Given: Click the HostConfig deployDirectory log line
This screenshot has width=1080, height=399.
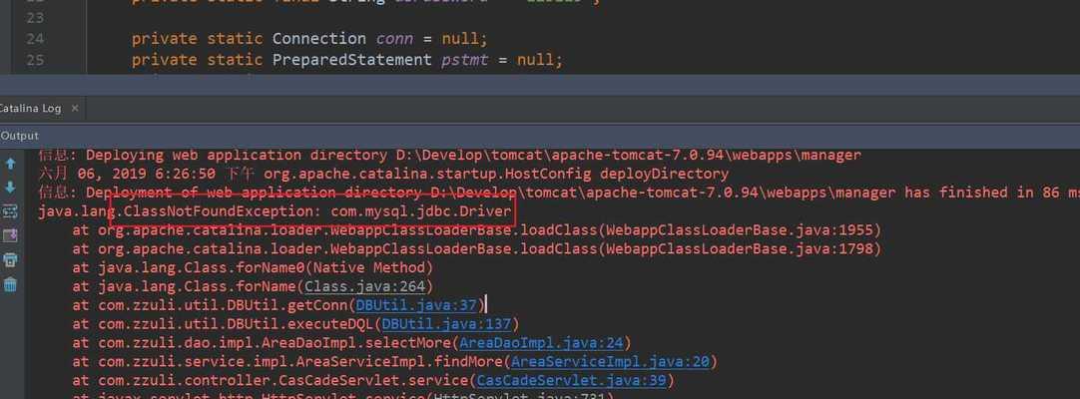Looking at the screenshot, I should [383, 174].
